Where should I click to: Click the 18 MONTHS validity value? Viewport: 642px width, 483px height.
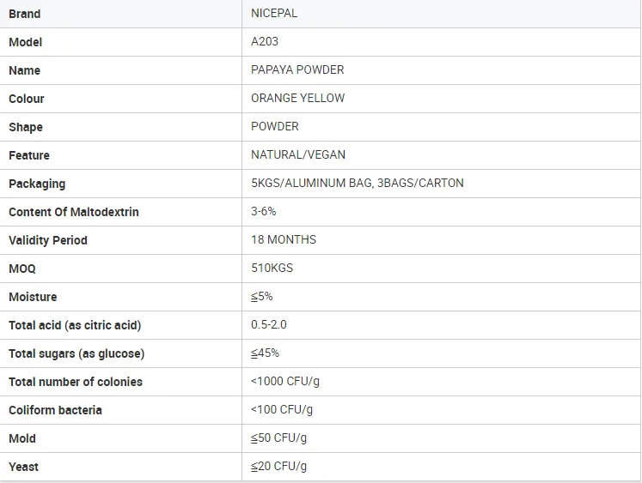coord(284,239)
